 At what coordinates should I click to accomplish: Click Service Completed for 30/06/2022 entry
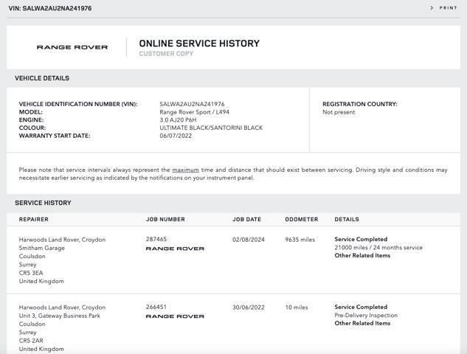point(361,307)
